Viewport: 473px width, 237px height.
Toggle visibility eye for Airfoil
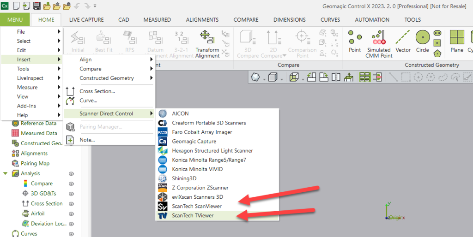coord(71,214)
